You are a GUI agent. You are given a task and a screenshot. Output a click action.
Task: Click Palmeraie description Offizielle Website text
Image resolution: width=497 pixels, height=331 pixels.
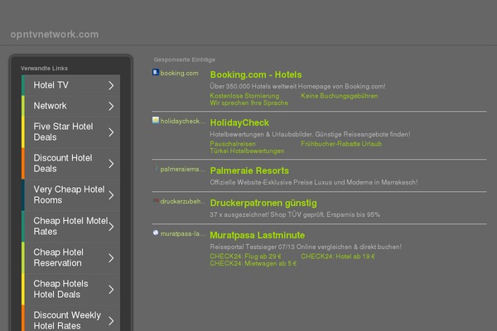click(313, 182)
